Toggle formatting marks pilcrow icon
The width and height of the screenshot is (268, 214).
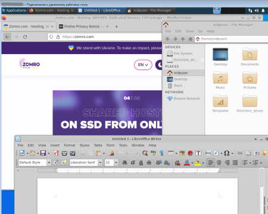pyautogui.click(x=161, y=153)
